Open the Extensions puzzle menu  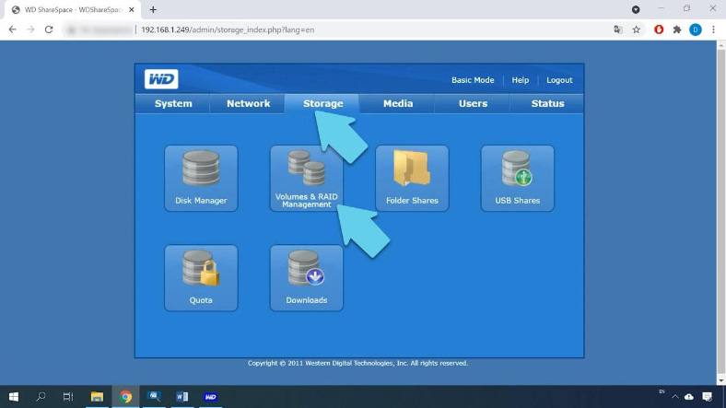pos(677,29)
